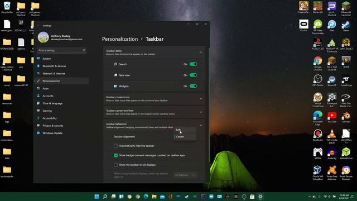Select the Microsoft Edge desktop icon

coord(318,118)
